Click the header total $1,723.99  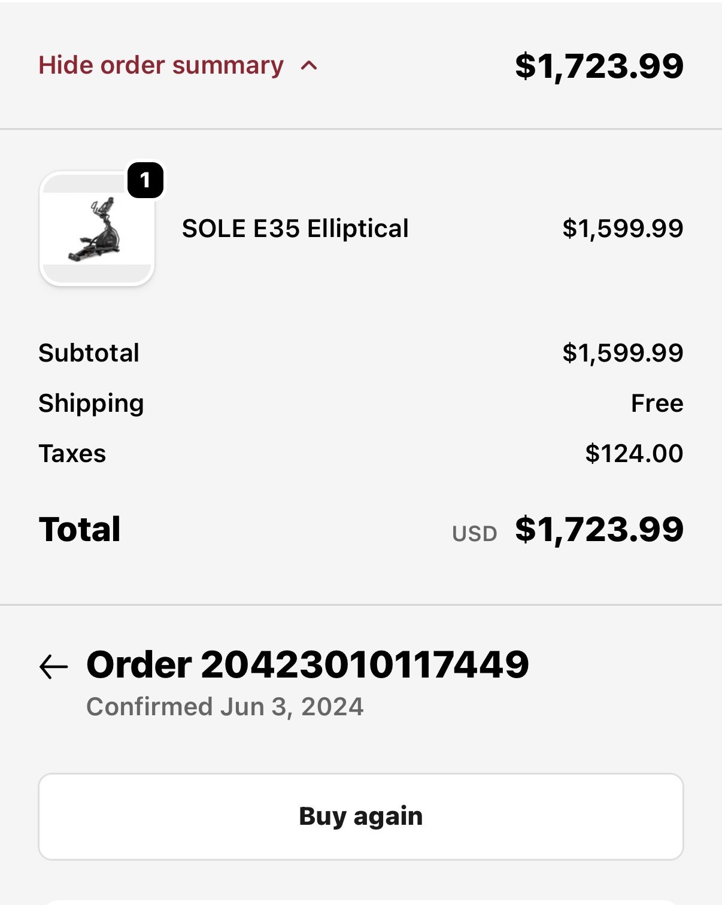599,66
